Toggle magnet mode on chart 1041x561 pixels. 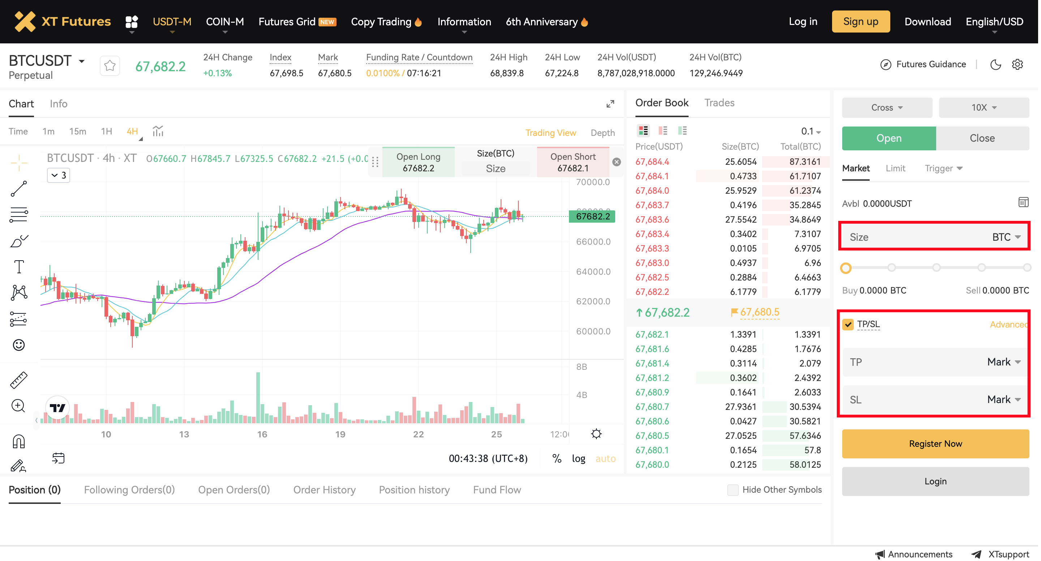19,442
